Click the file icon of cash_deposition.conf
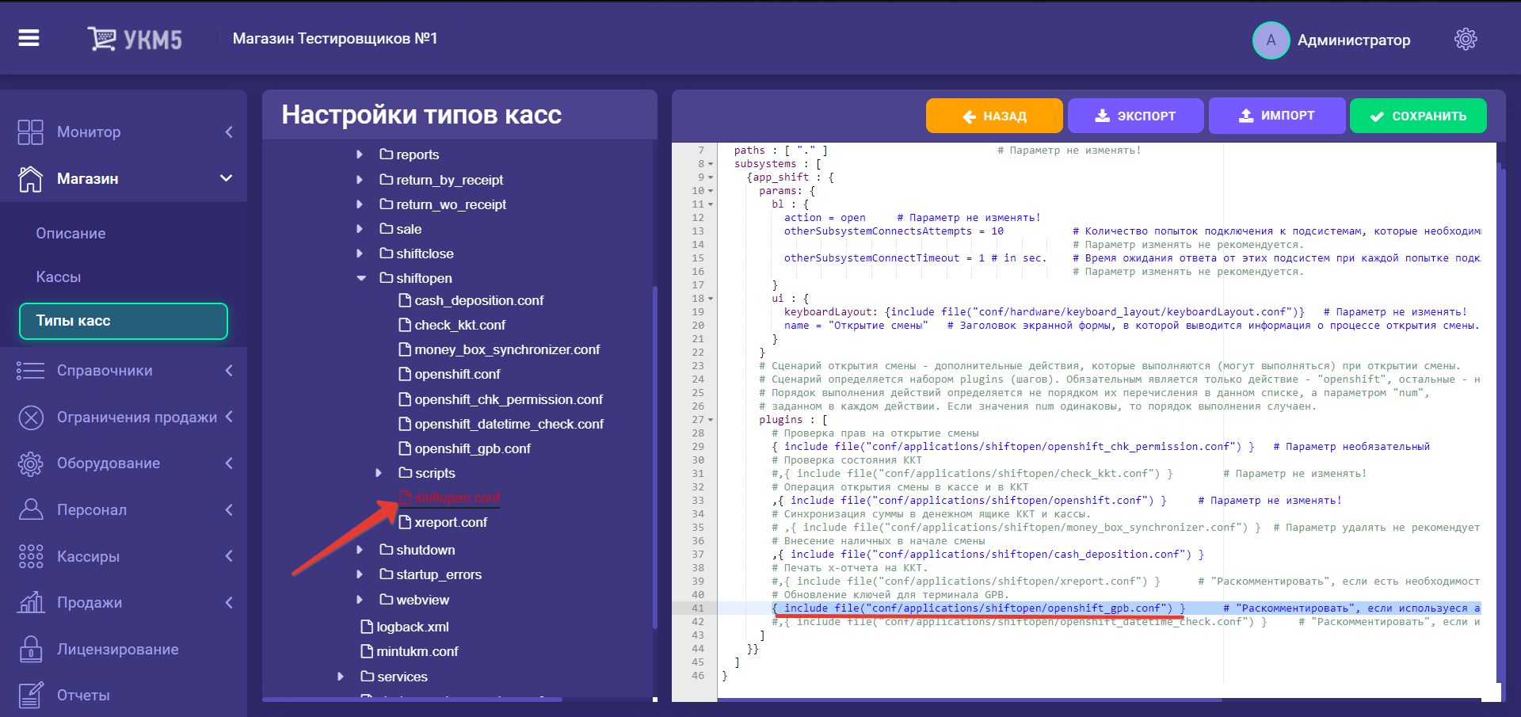 click(x=405, y=300)
